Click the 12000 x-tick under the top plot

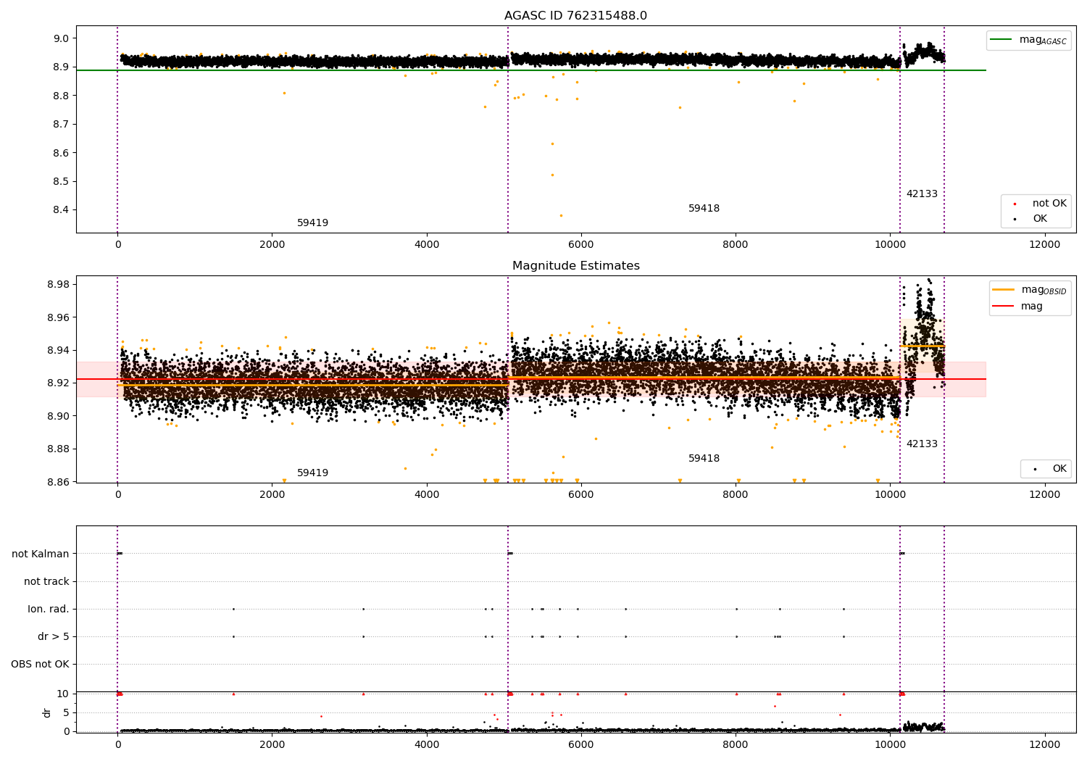coord(1044,245)
